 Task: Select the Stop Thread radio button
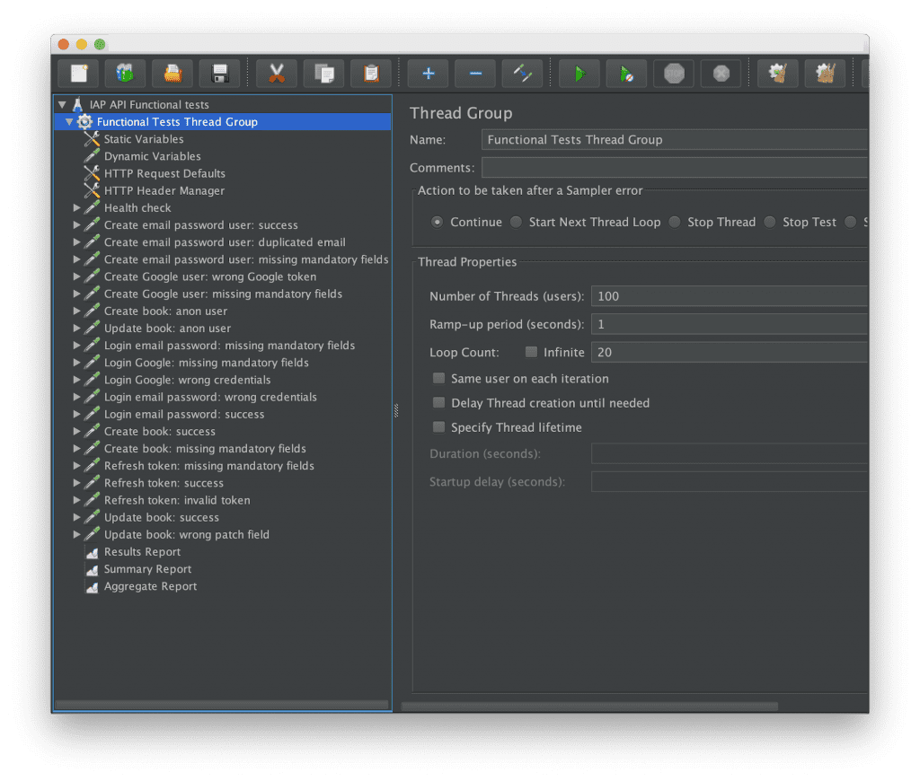[x=674, y=222]
